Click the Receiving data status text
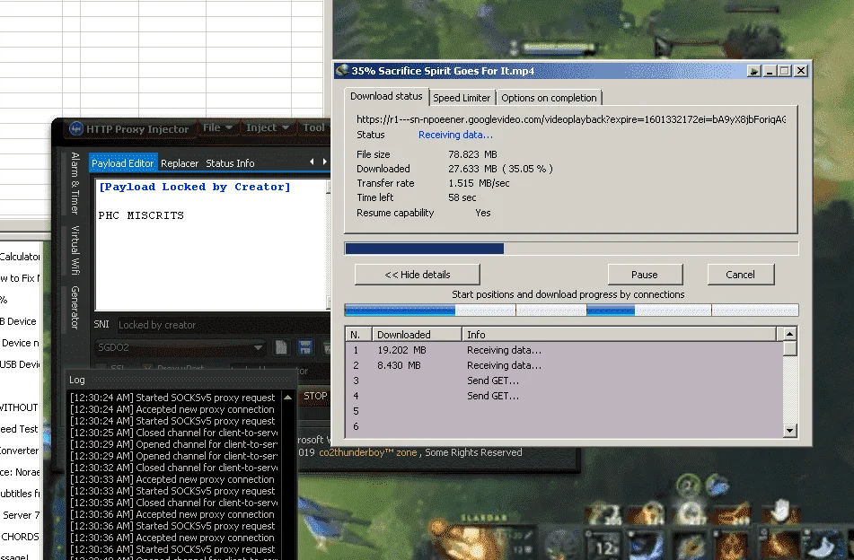 (x=455, y=135)
